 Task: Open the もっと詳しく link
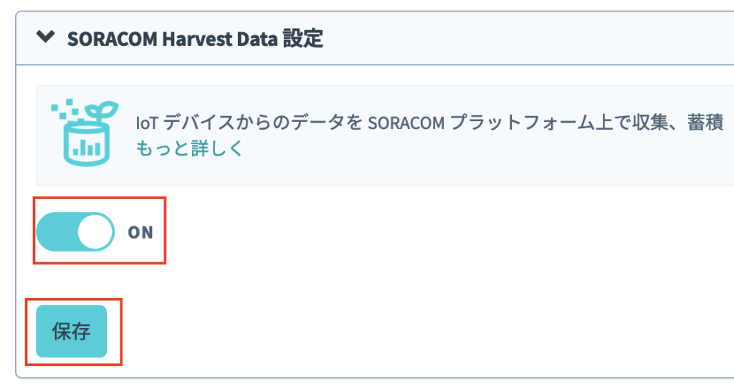pos(189,148)
